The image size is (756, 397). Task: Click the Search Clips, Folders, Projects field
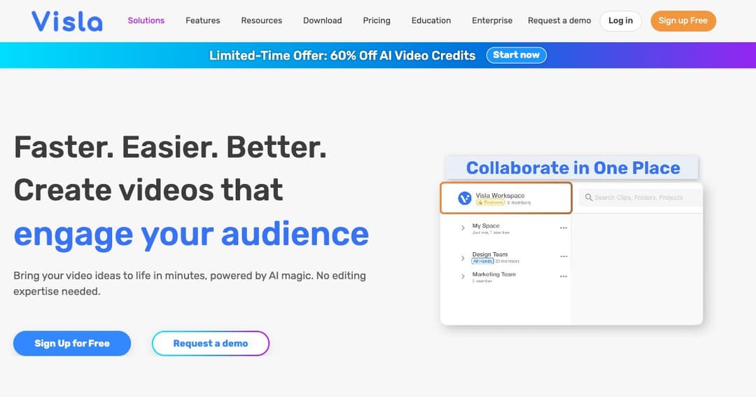click(x=640, y=197)
